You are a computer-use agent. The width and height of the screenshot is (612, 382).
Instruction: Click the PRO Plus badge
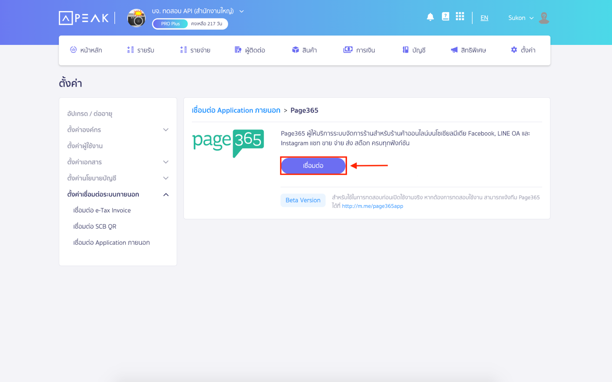click(170, 24)
